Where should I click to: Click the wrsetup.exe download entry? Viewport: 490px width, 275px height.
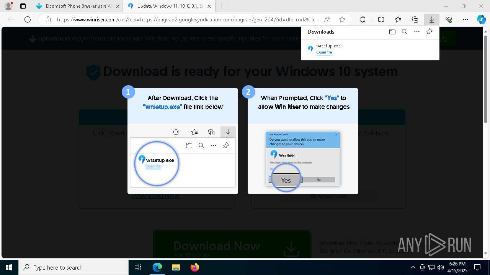370,49
